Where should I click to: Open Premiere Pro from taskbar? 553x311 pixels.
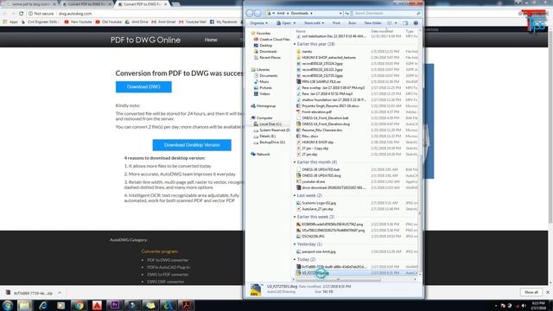[x=115, y=305]
